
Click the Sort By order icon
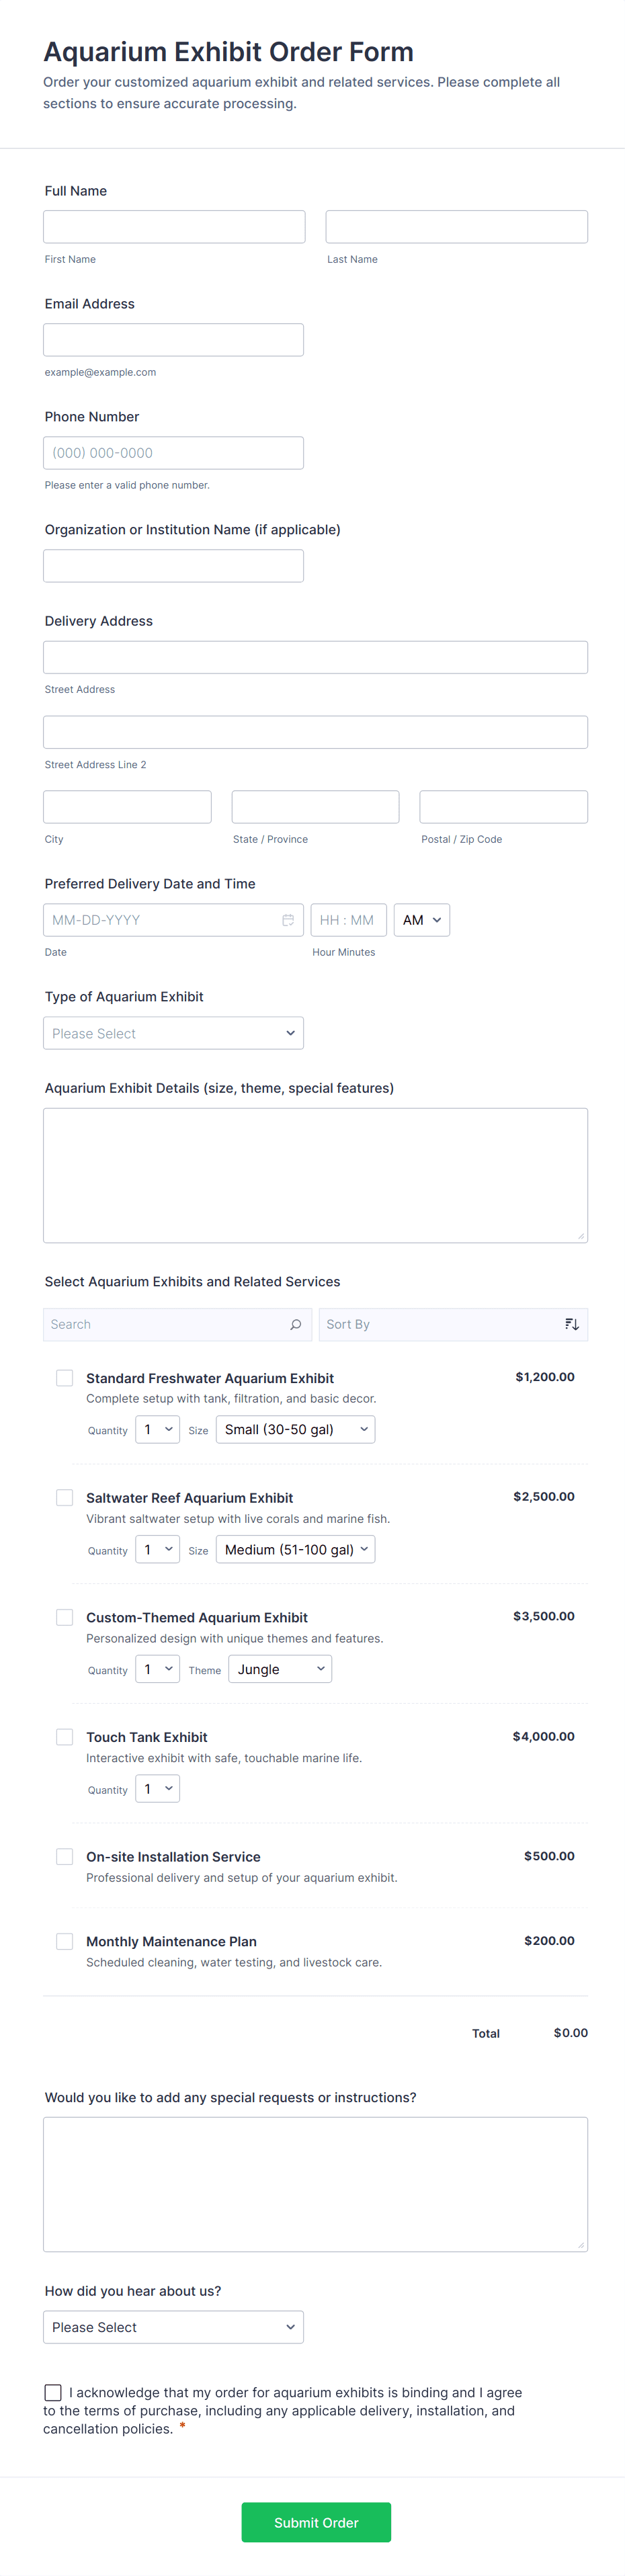[571, 1324]
